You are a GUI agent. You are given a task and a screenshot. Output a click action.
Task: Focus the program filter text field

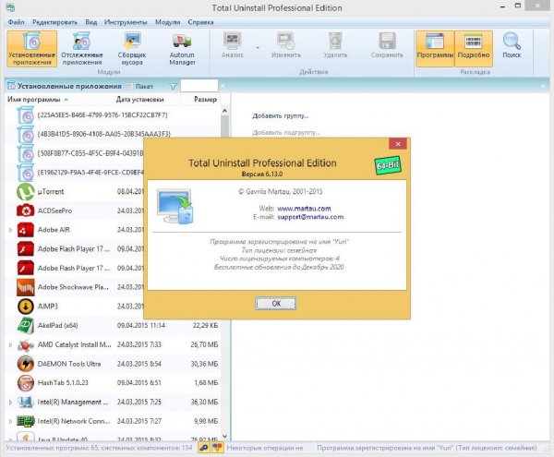199,86
